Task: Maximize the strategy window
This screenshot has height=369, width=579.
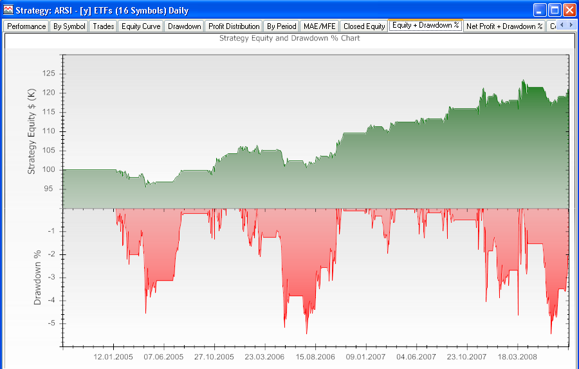Action: (555, 10)
